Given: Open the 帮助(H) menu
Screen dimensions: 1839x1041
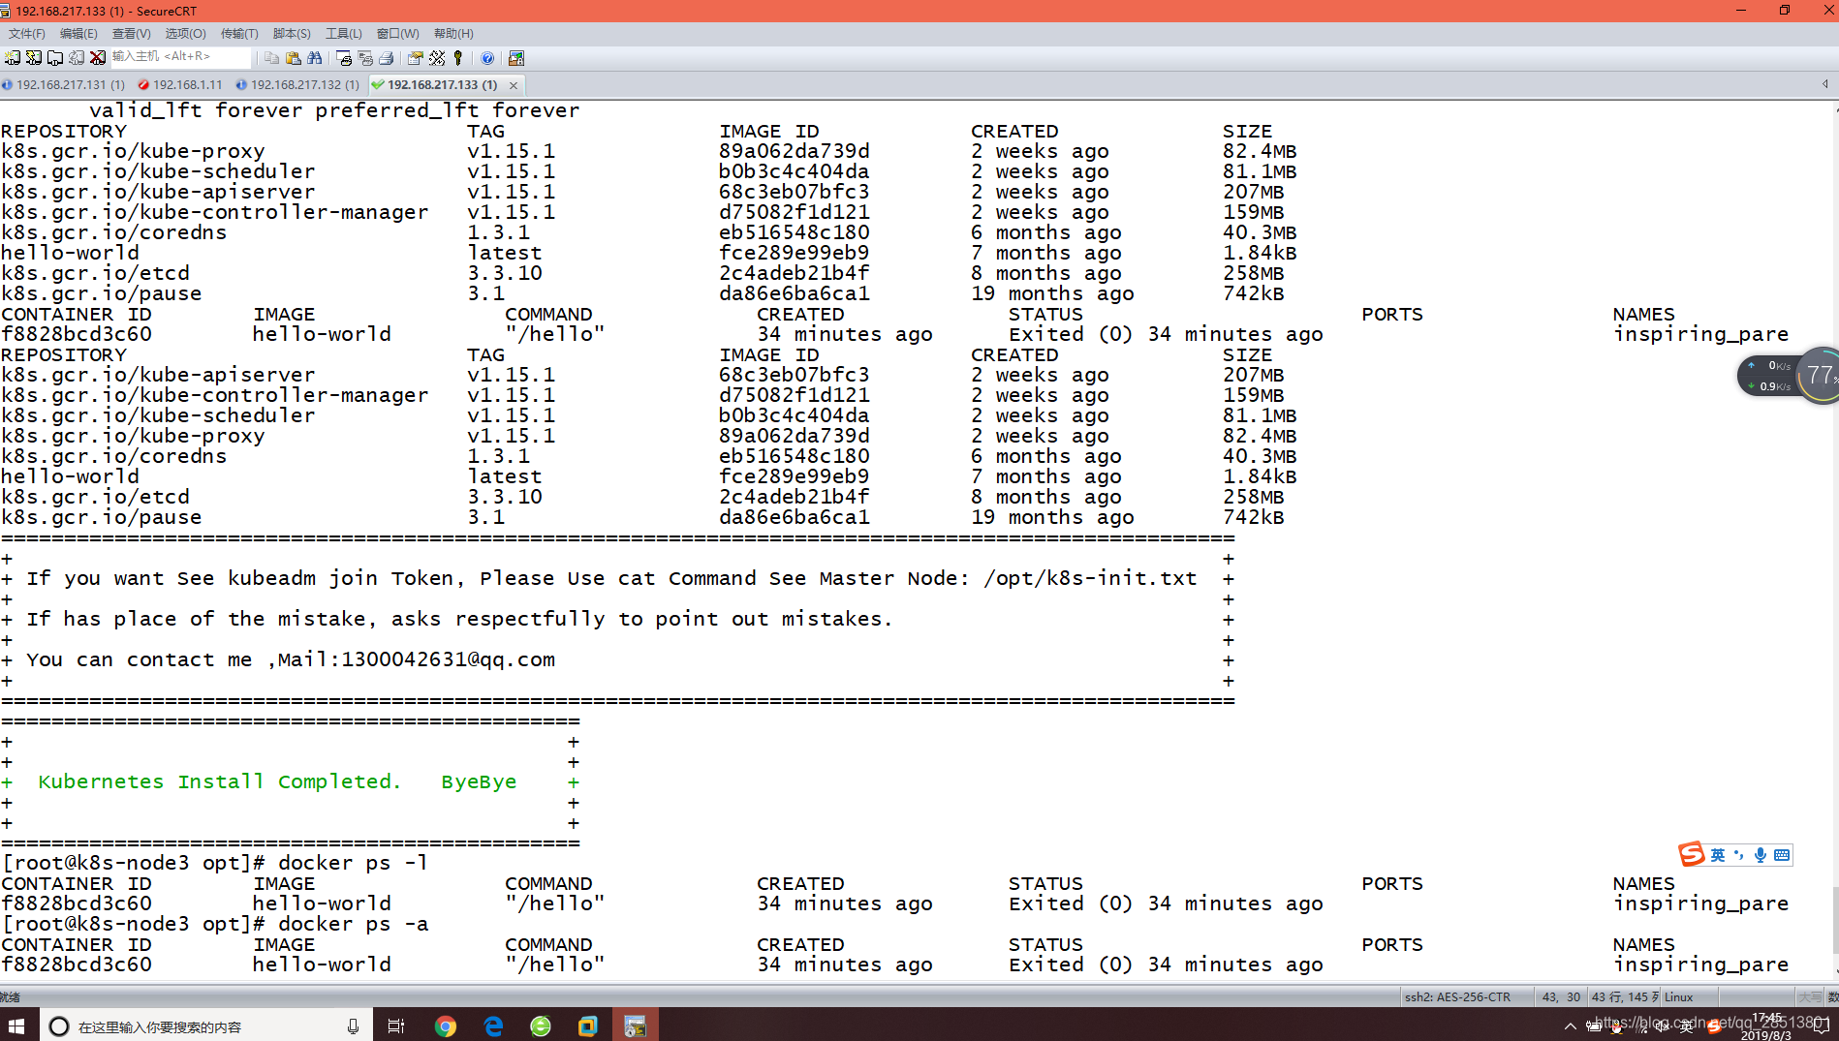Looking at the screenshot, I should coord(453,34).
